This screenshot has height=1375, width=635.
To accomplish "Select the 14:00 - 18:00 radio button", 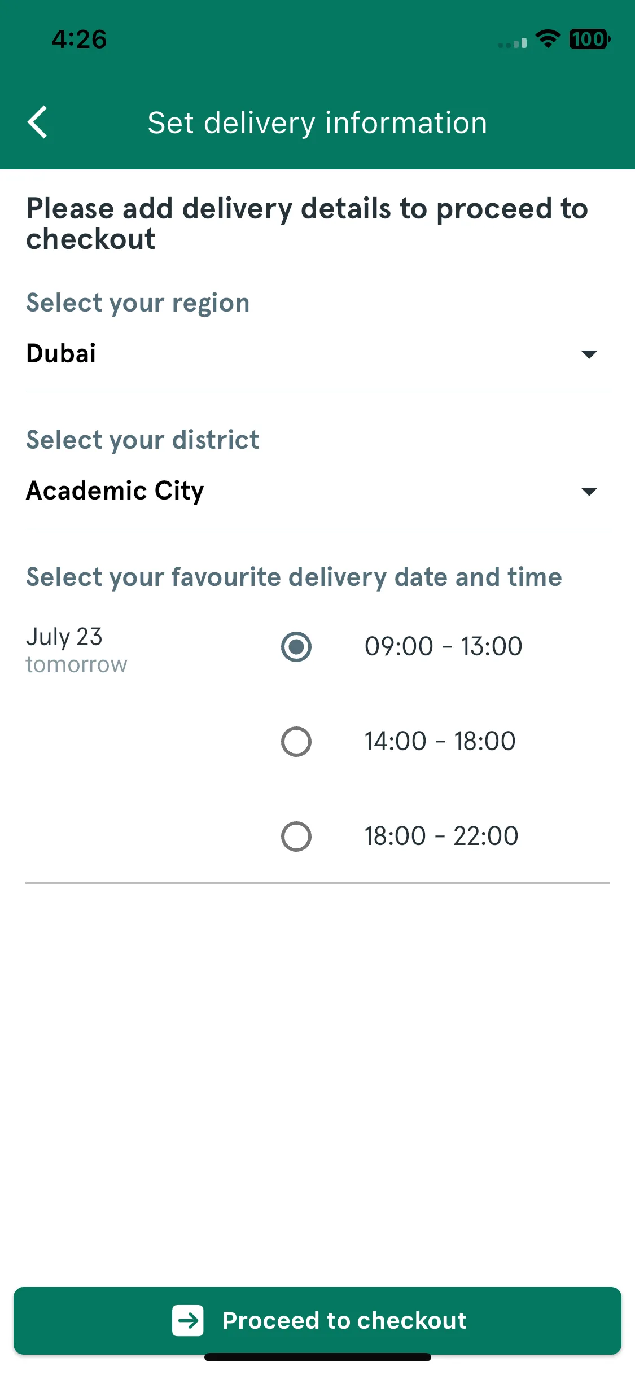I will click(x=296, y=741).
